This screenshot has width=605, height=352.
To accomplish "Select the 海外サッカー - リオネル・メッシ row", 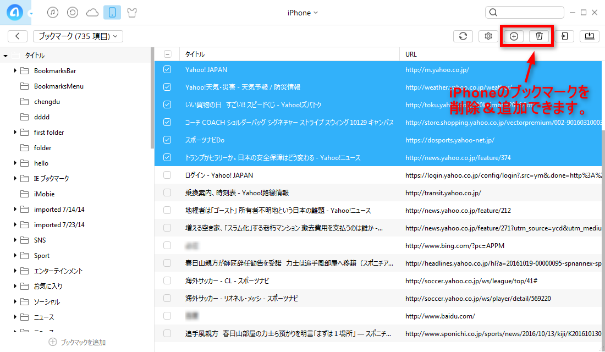I will [x=378, y=298].
